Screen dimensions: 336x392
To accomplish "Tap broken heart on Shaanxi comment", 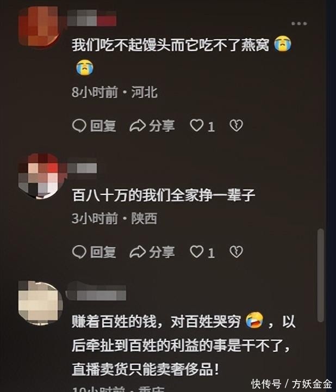I will point(236,252).
